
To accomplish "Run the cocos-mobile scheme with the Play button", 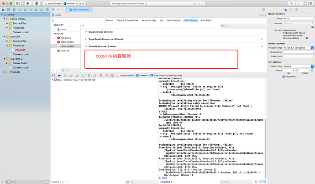I will point(28,3).
